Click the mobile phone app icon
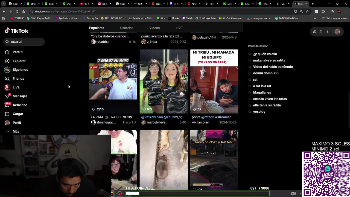The height and width of the screenshot is (197, 350). point(321,32)
